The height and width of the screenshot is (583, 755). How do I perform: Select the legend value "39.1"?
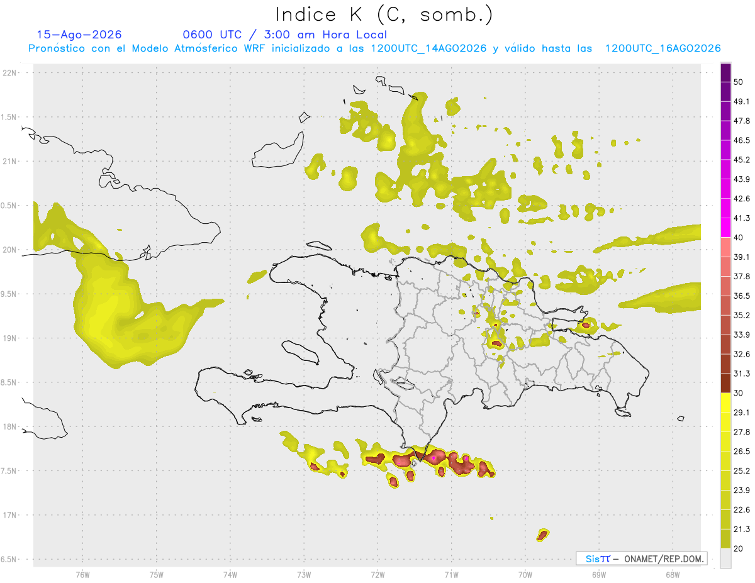coord(742,257)
